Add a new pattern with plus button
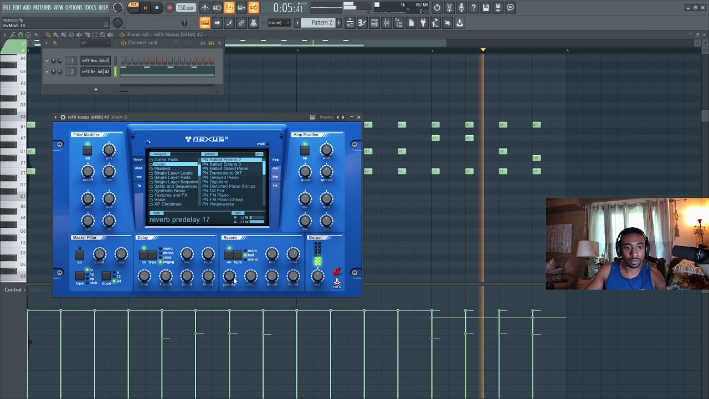The height and width of the screenshot is (399, 709). [x=340, y=23]
